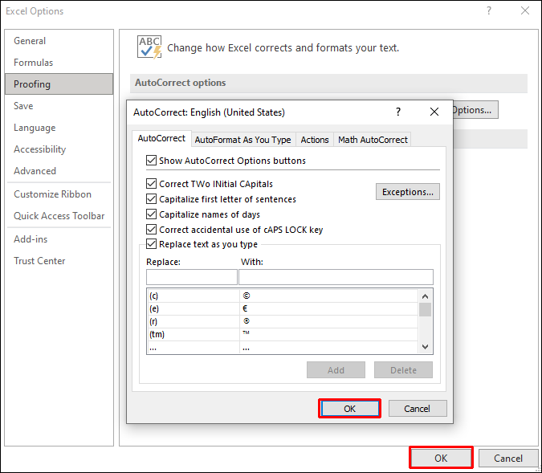The height and width of the screenshot is (473, 542).
Task: Uncheck Correct TWo INitial CApitals
Action: pos(151,184)
